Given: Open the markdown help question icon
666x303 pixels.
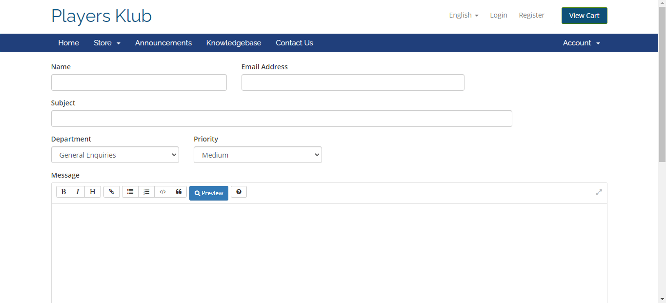Looking at the screenshot, I should tap(239, 192).
